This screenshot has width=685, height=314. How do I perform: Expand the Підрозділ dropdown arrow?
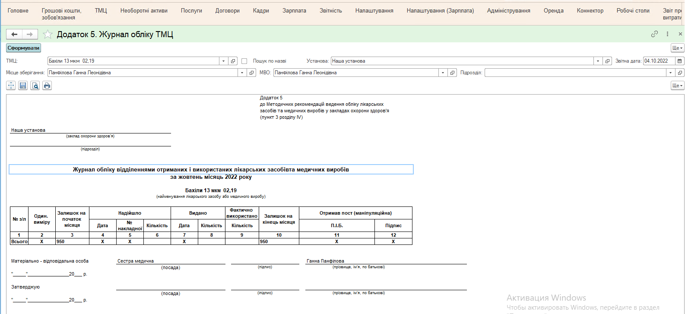(670, 73)
